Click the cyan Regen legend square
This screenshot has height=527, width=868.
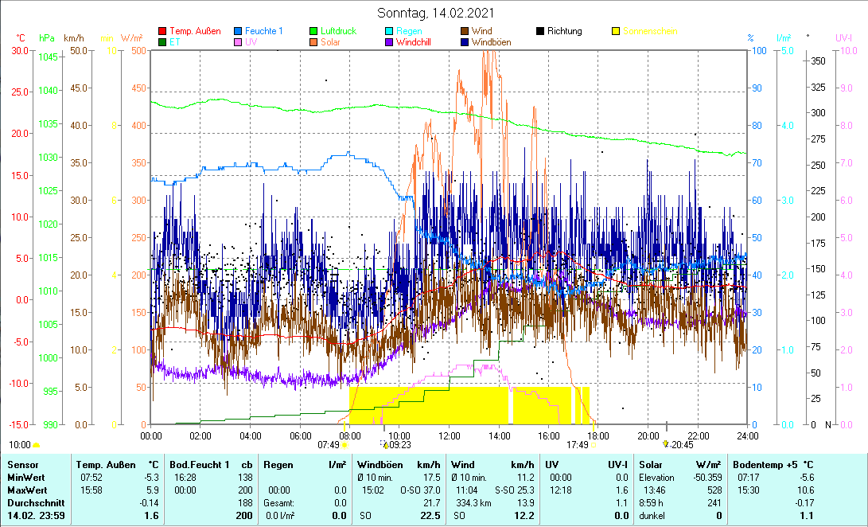point(389,31)
